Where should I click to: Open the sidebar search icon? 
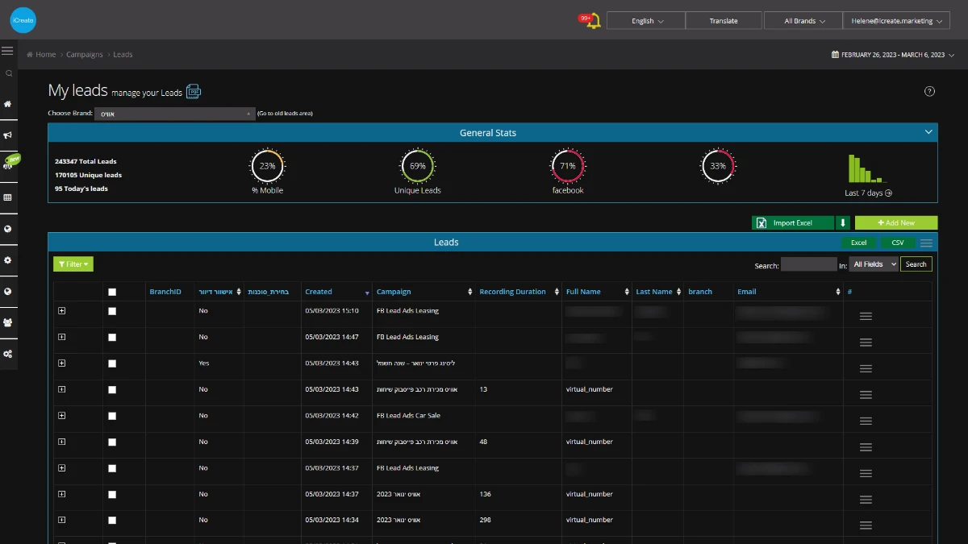pyautogui.click(x=9, y=73)
